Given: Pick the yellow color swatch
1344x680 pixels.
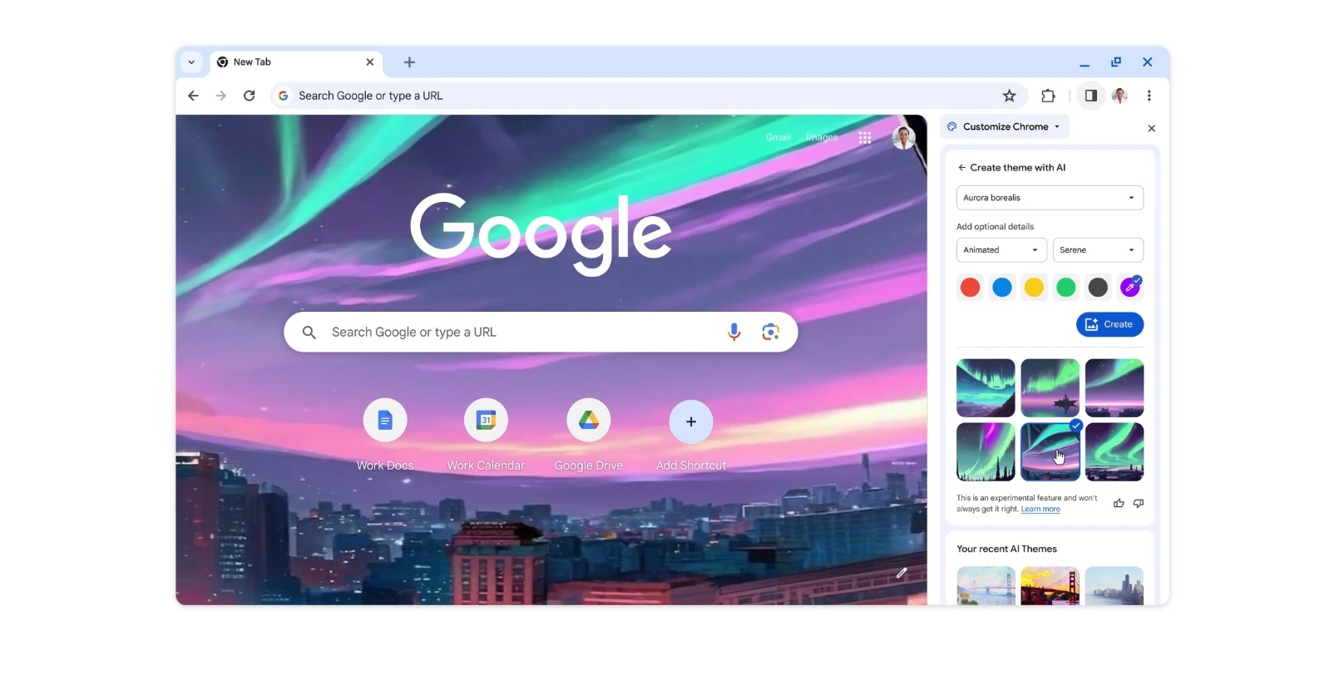Looking at the screenshot, I should (1034, 288).
